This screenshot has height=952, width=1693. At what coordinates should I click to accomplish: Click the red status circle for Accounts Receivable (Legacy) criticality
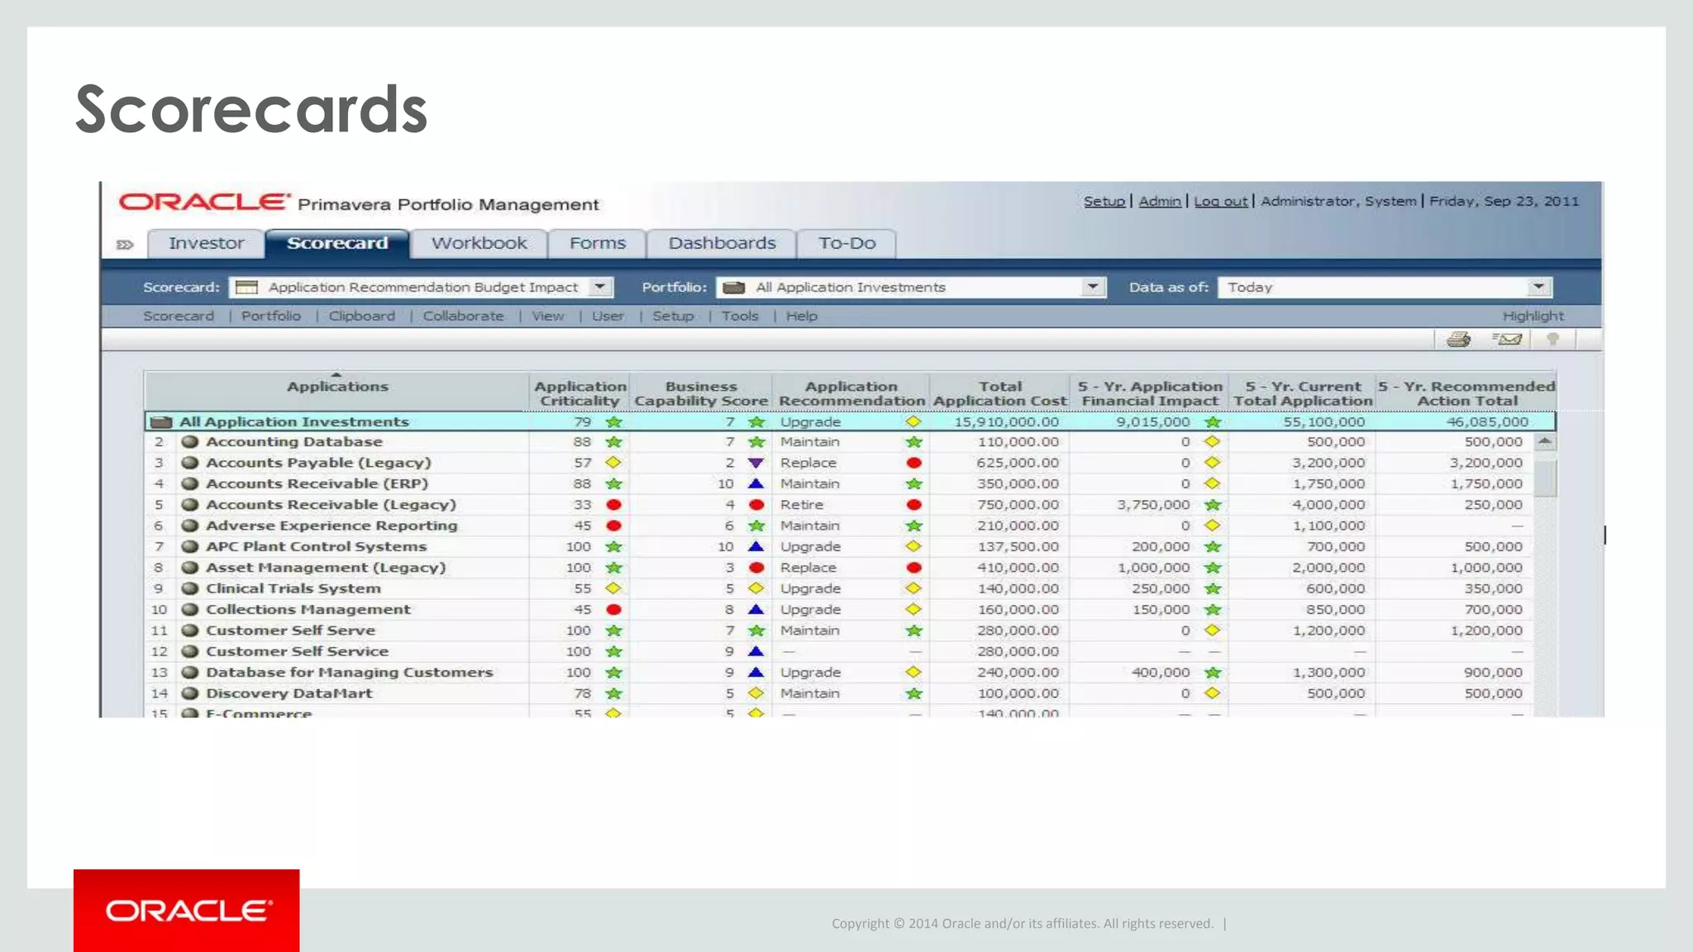[x=613, y=505]
